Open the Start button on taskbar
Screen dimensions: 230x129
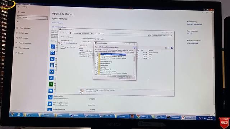click(x=12, y=114)
